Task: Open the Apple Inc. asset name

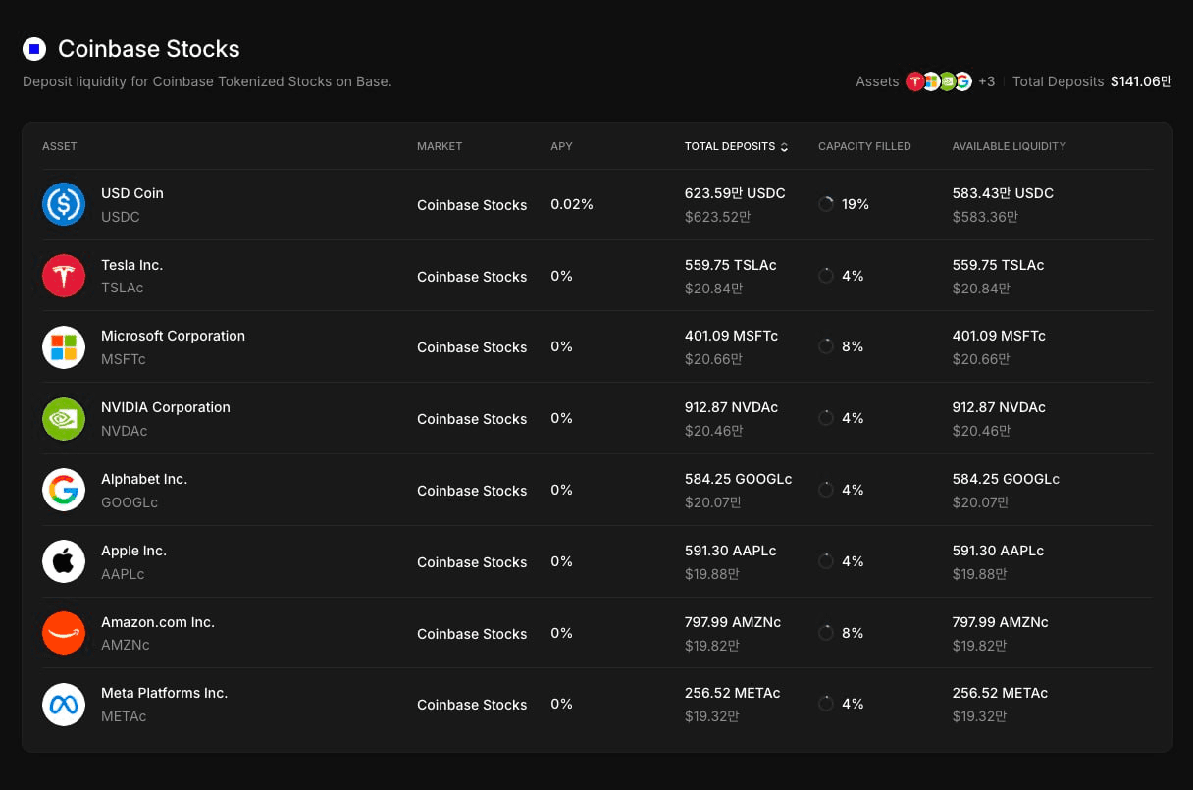Action: pos(133,551)
